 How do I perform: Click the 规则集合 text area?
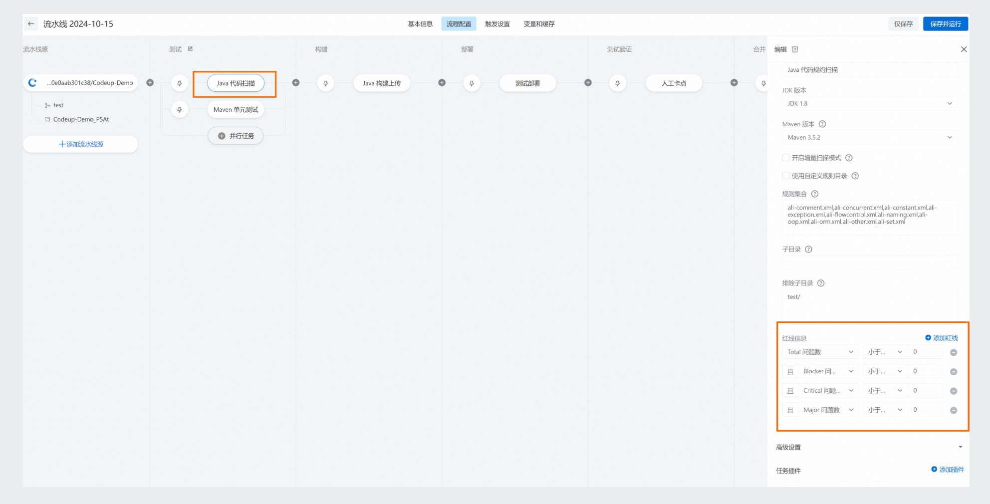(x=870, y=218)
